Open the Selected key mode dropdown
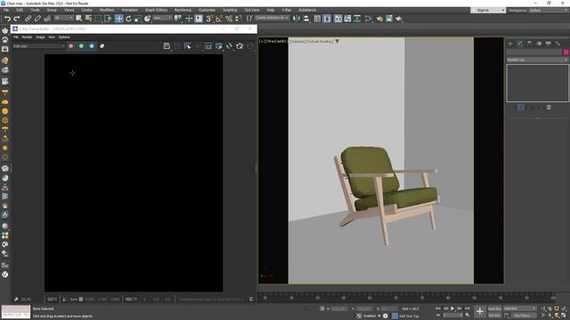Image resolution: width=570 pixels, height=320 pixels. point(520,308)
